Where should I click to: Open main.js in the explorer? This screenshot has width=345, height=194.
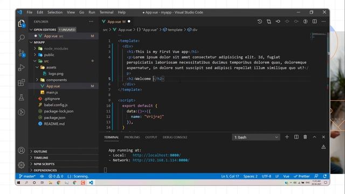(52, 92)
